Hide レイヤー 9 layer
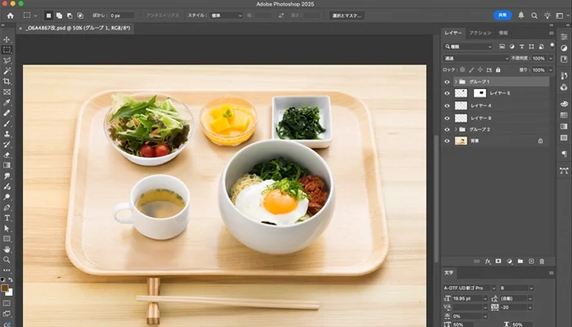572x327 pixels. pos(447,119)
